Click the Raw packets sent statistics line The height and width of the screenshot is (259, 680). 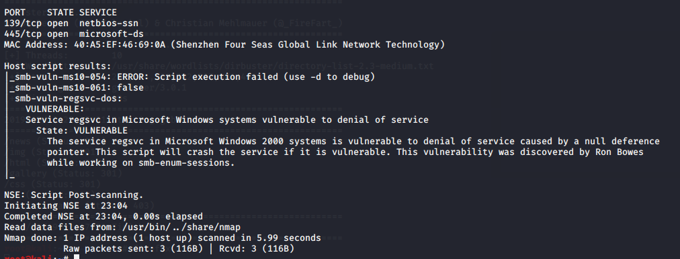pos(179,249)
